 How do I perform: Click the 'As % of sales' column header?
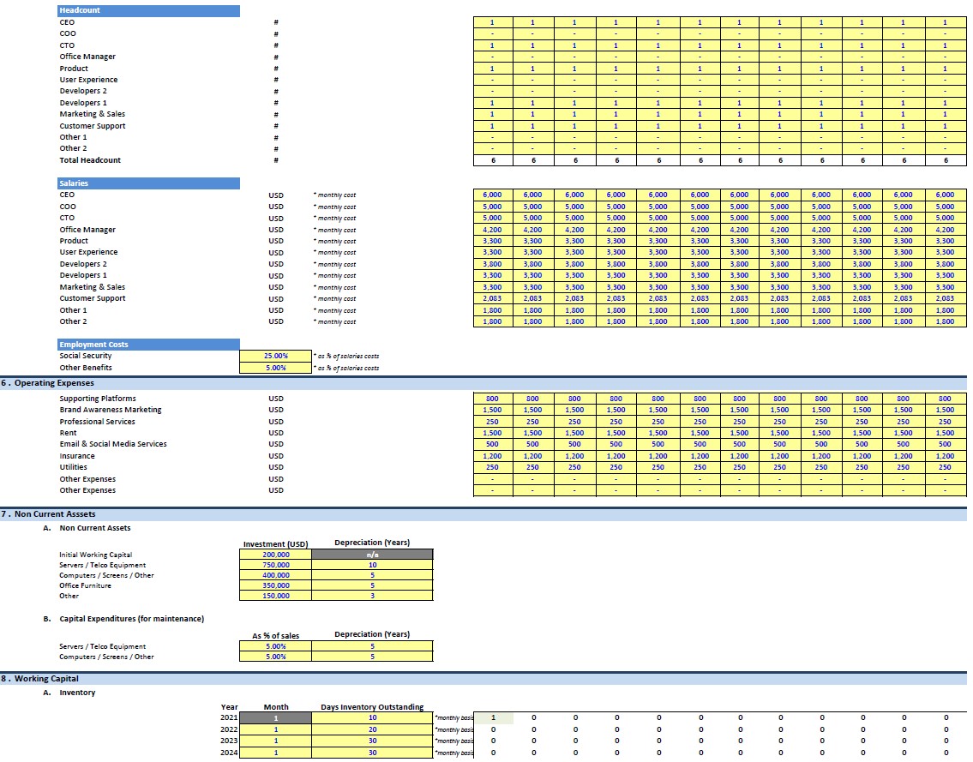click(x=275, y=636)
